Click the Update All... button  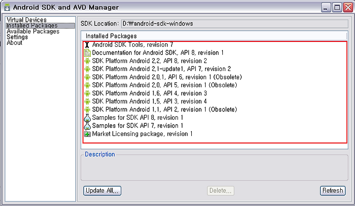pyautogui.click(x=102, y=191)
